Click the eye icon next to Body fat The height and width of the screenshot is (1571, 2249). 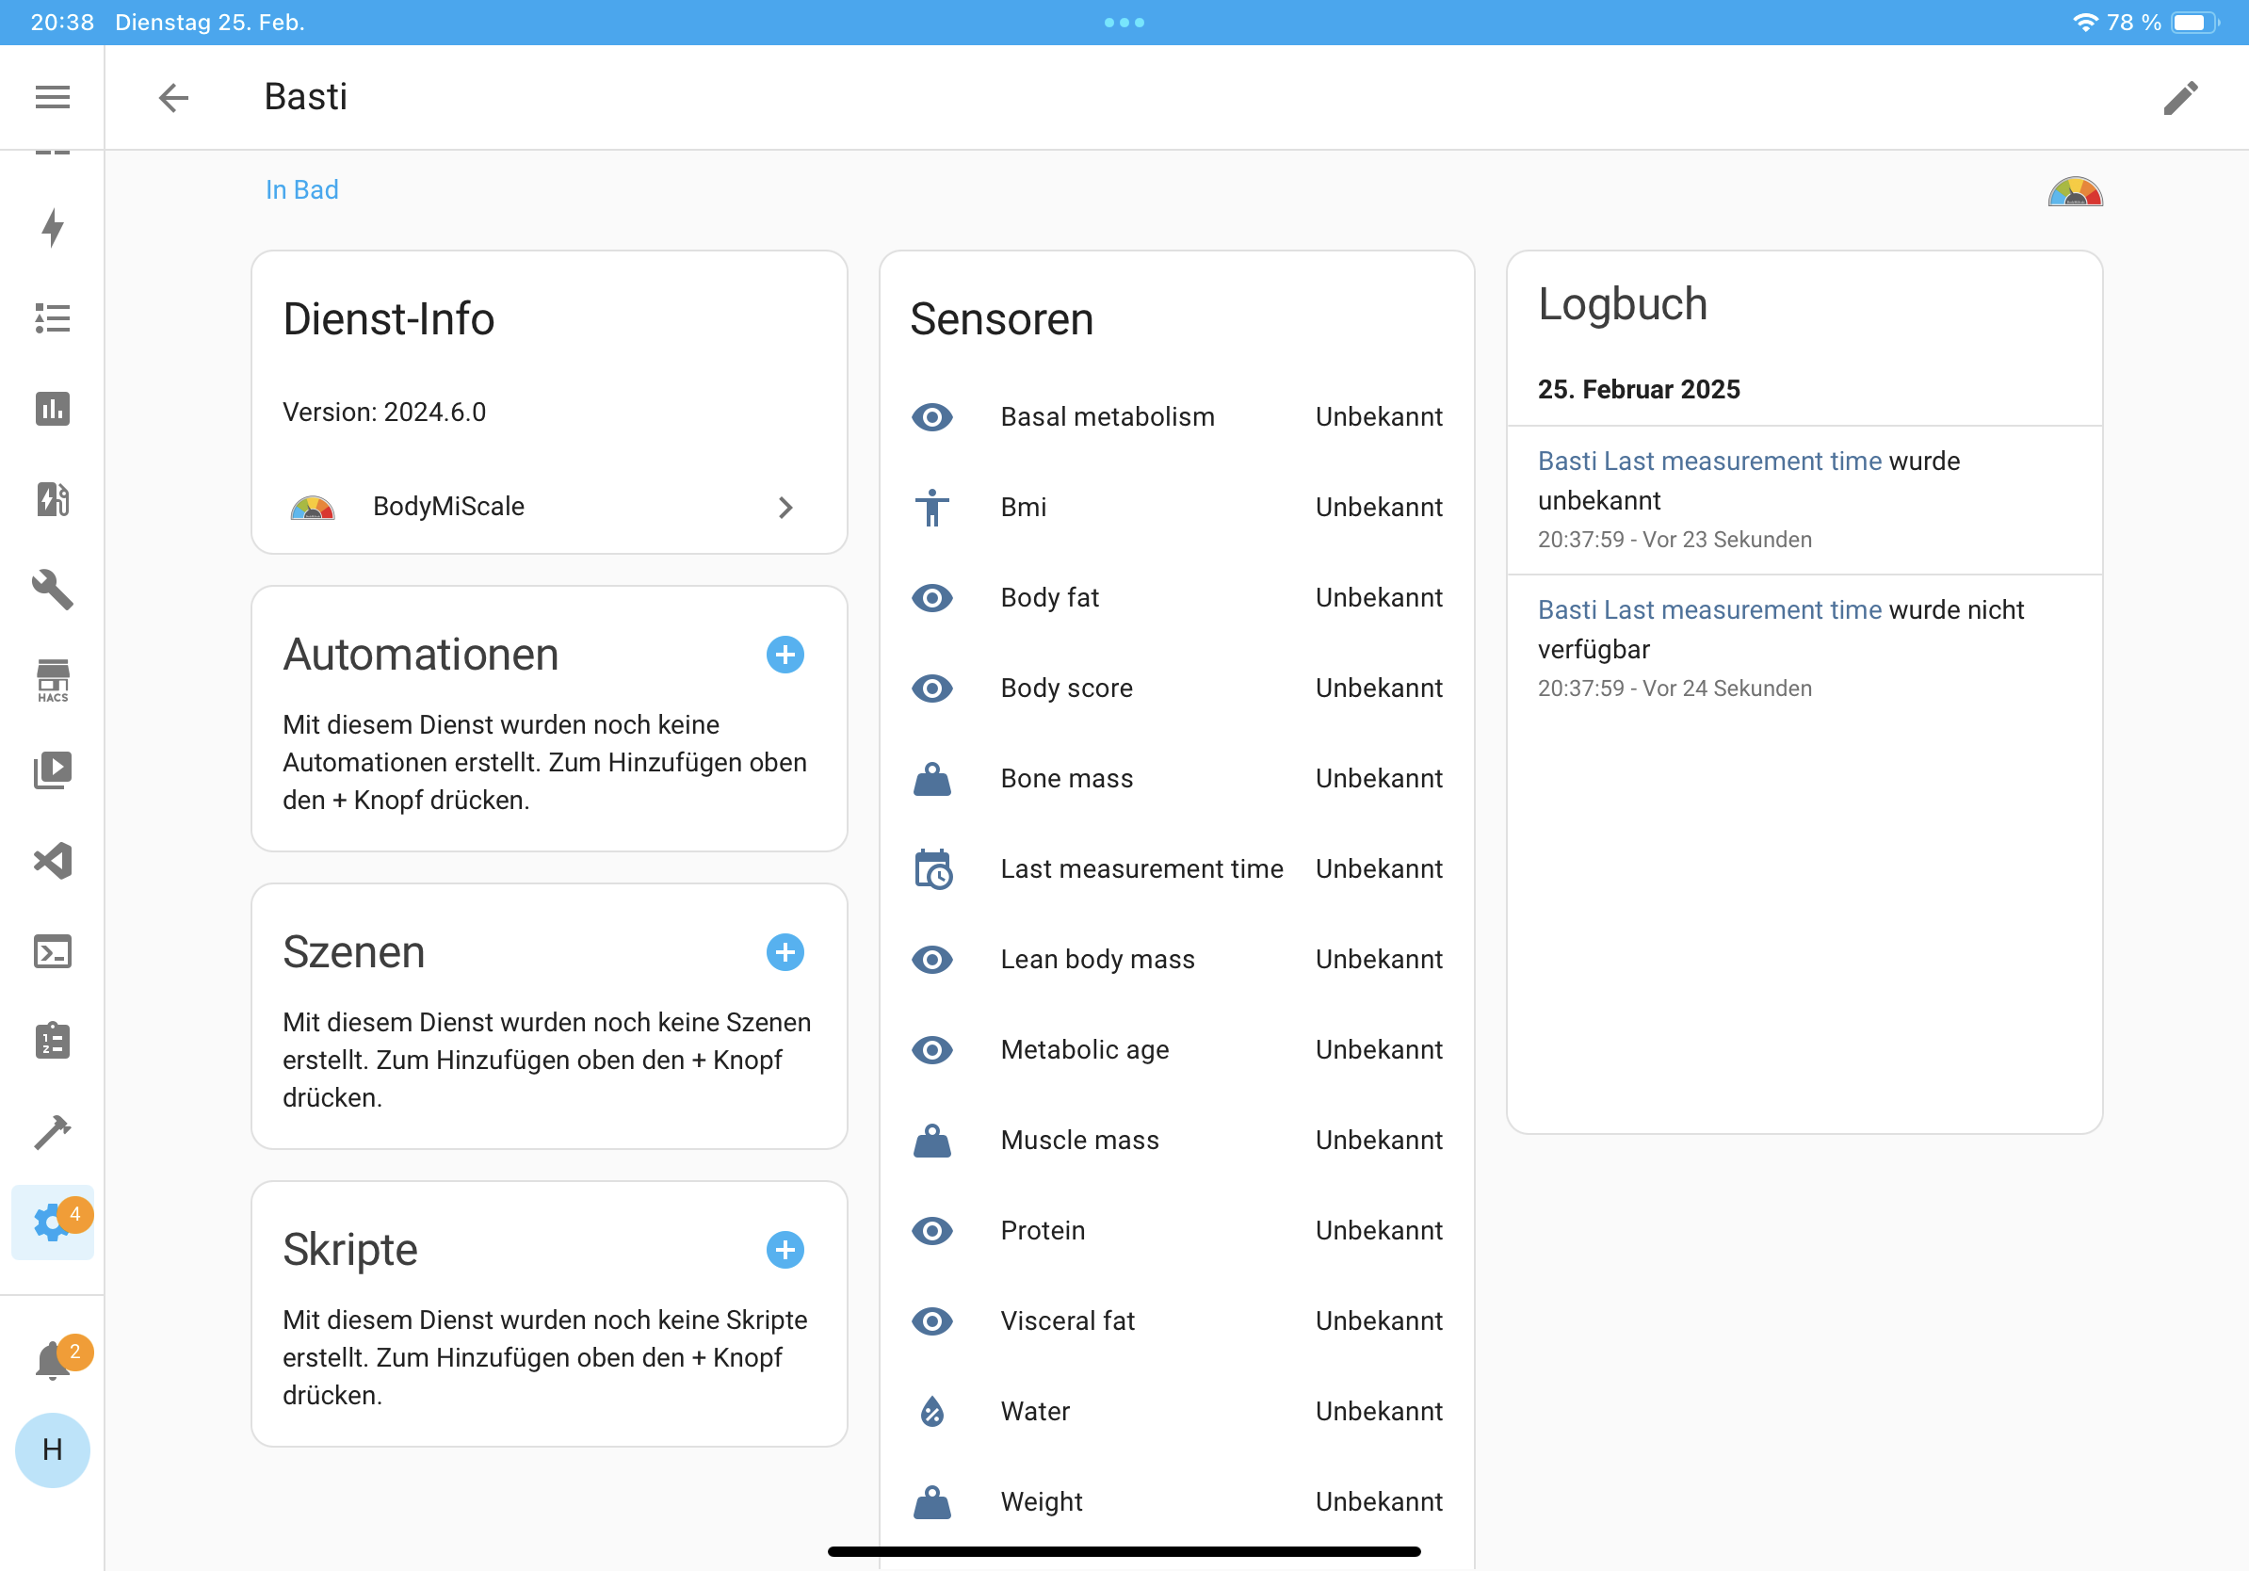[x=931, y=597]
